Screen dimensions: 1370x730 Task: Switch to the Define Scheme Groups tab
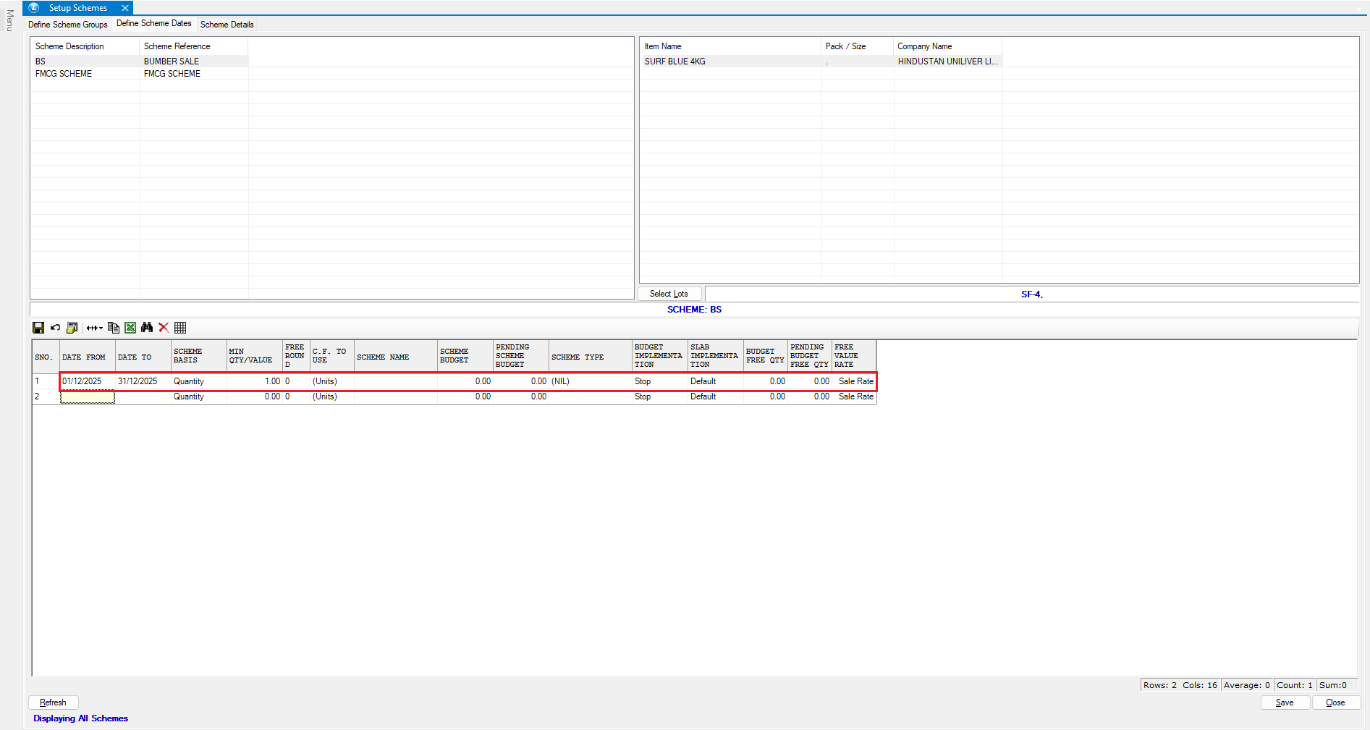(x=68, y=25)
